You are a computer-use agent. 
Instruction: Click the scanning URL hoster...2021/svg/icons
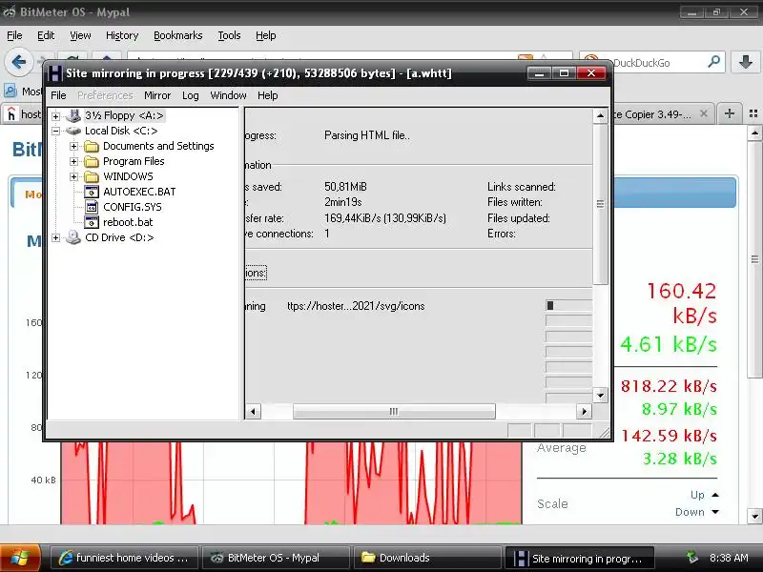(356, 306)
